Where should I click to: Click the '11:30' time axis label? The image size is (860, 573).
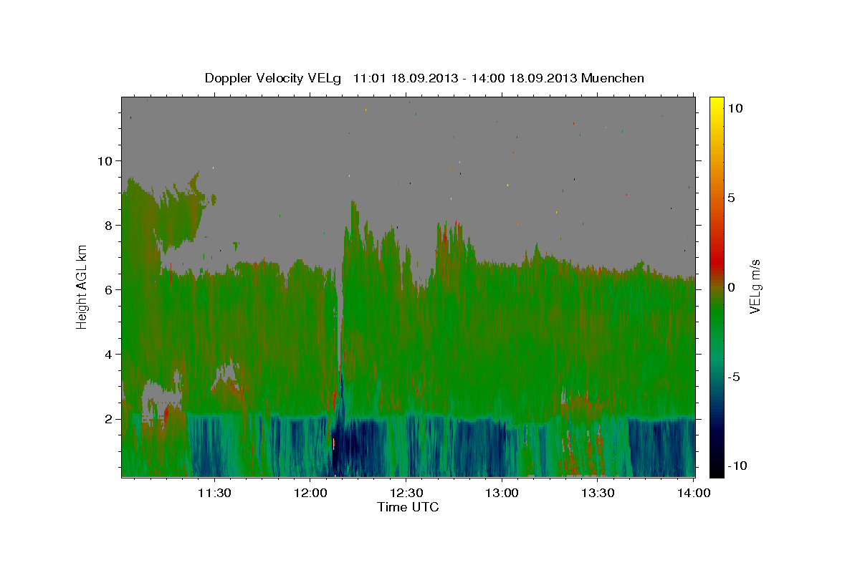[214, 493]
